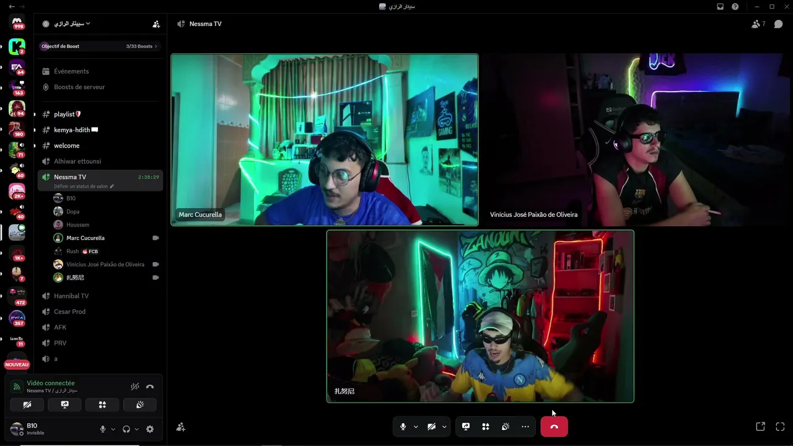This screenshot has width=793, height=446.
Task: Turn on the camera in the bottom call bar
Action: pos(431,426)
